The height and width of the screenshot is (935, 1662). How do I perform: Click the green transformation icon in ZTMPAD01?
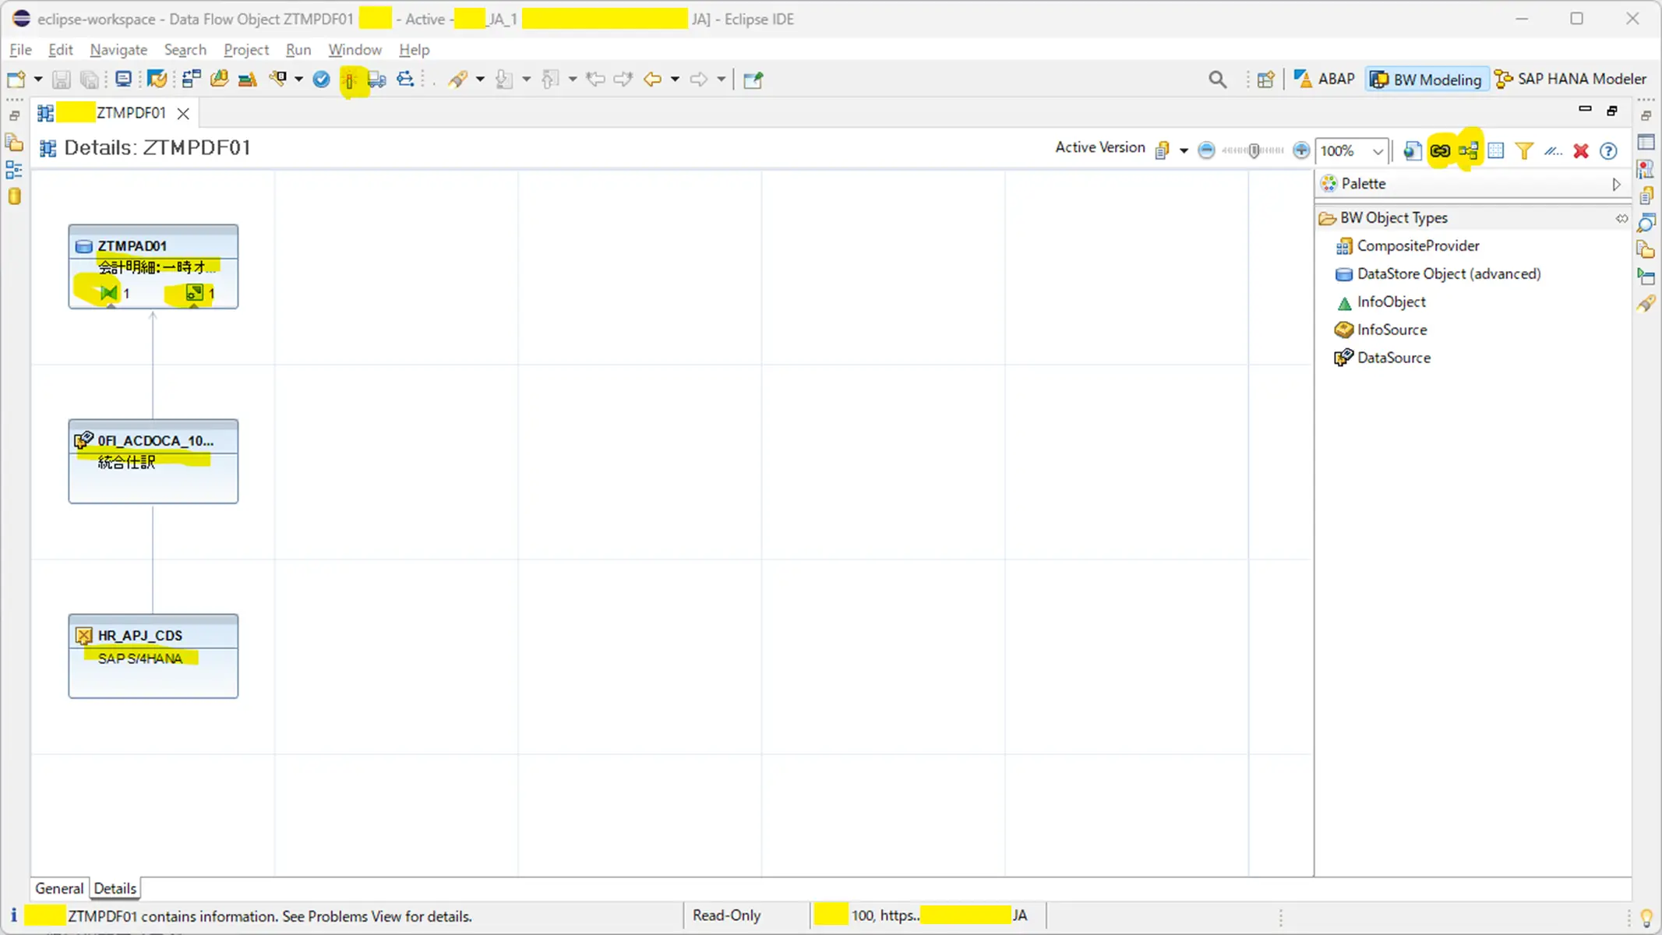coord(109,293)
